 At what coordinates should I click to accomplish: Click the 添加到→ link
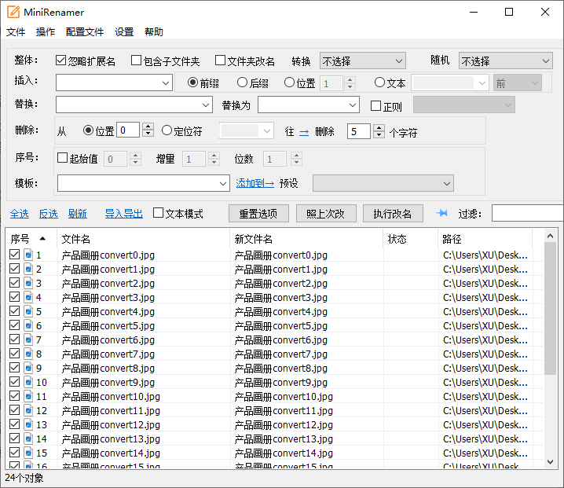tap(255, 184)
